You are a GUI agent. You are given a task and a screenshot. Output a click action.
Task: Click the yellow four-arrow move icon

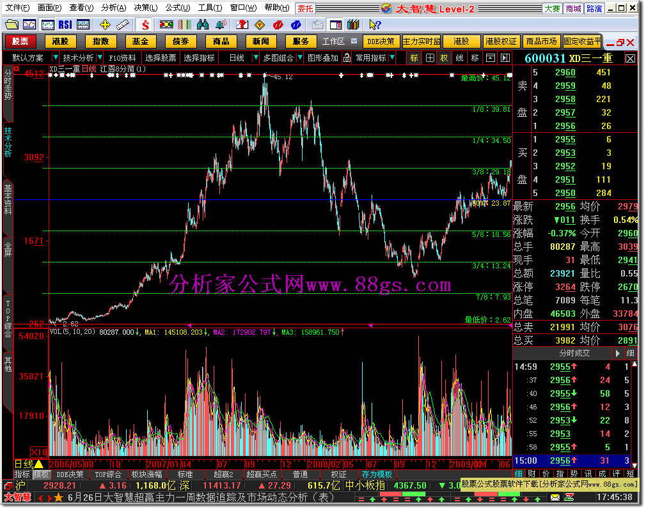coord(105,25)
